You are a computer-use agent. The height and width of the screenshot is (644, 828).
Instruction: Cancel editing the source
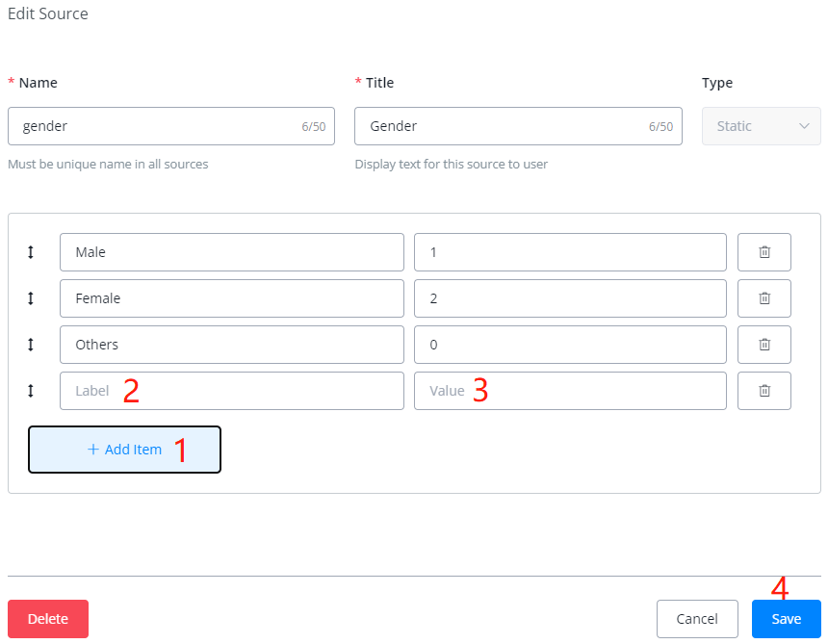click(x=697, y=619)
